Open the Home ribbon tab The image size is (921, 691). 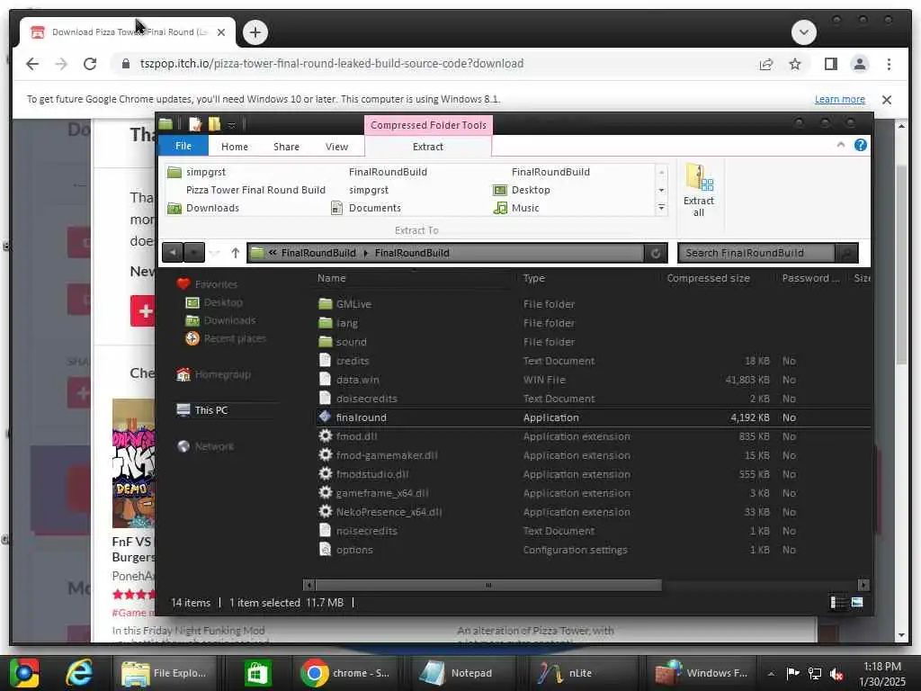235,147
